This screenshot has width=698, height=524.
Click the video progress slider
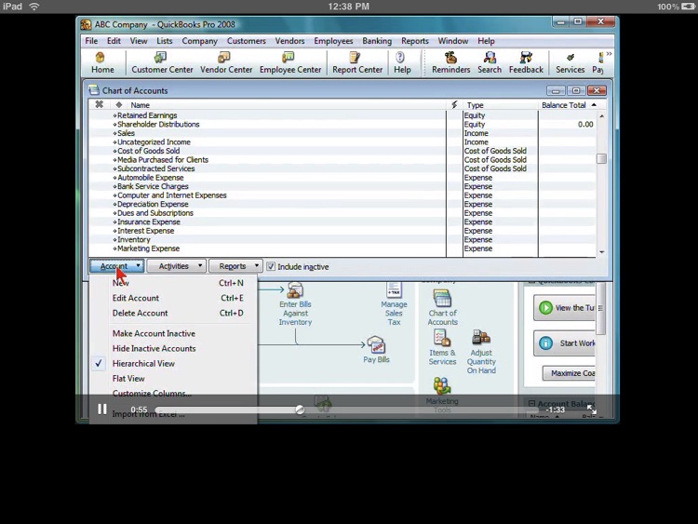300,410
